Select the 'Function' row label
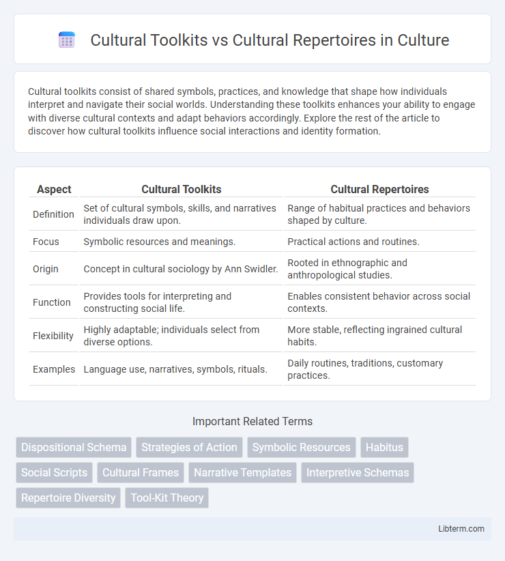The image size is (505, 561). click(52, 302)
